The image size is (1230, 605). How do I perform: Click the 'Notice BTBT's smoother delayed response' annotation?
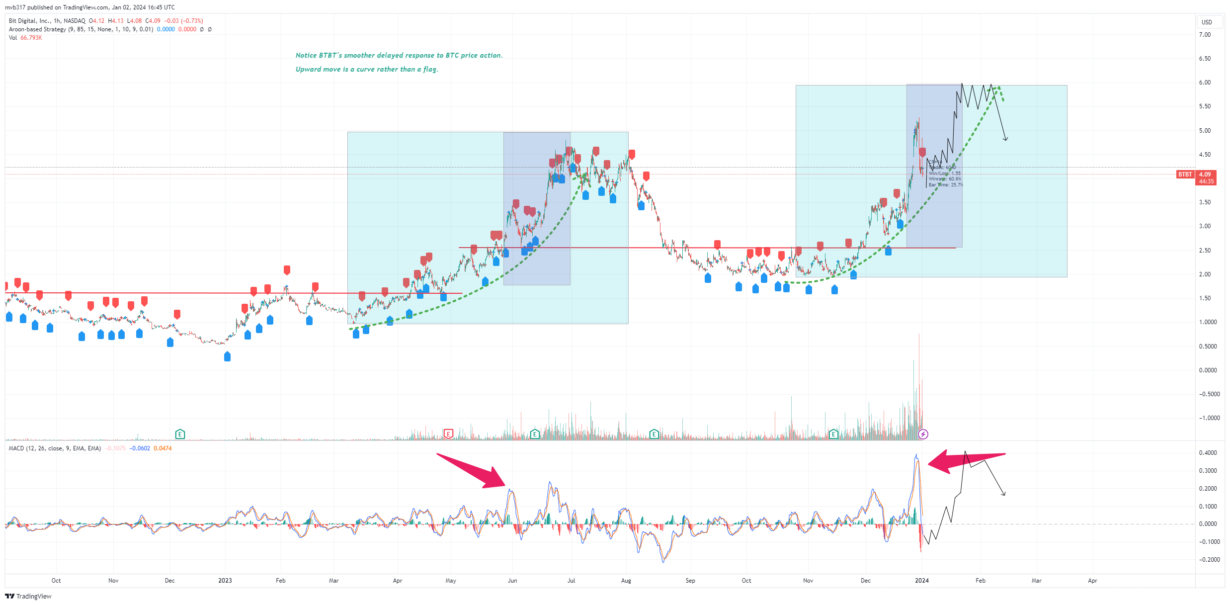(x=399, y=55)
